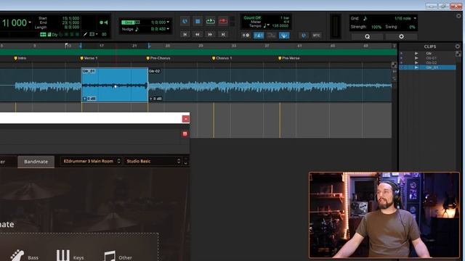Click the Quantize Q button
This screenshot has height=261, width=465.
[x=367, y=36]
